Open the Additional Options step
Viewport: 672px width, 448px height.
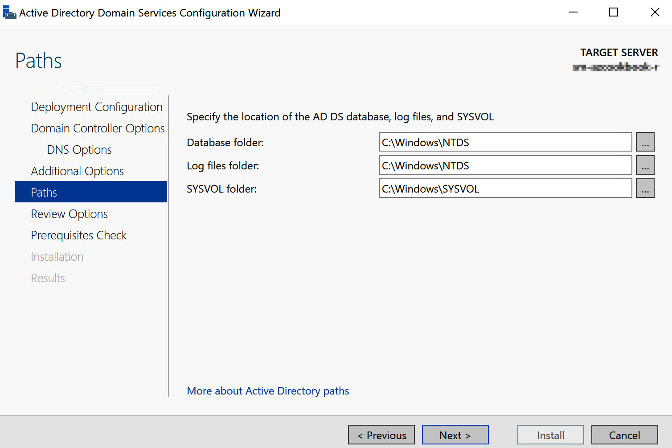point(78,171)
